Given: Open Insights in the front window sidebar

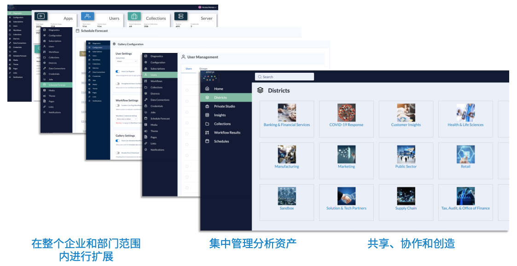Looking at the screenshot, I should [226, 115].
